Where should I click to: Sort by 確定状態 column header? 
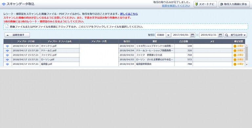(x=239, y=41)
